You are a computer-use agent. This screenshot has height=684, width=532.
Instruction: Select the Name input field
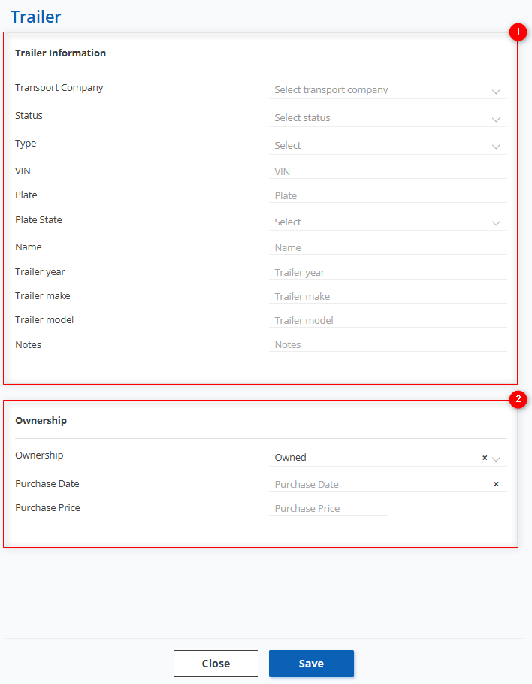387,248
